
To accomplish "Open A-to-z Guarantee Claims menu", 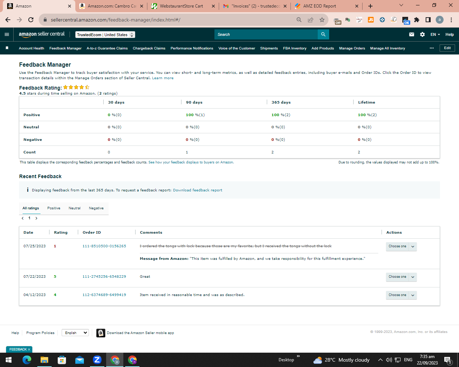I will [x=107, y=48].
